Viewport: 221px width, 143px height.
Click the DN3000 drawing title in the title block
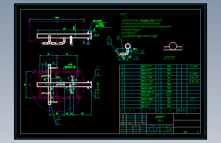click(160, 117)
